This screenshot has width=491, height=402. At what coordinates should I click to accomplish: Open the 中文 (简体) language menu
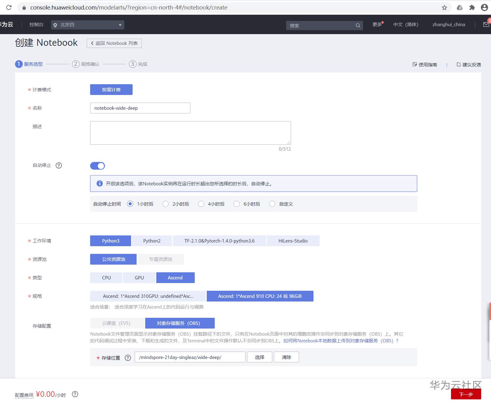click(x=406, y=25)
